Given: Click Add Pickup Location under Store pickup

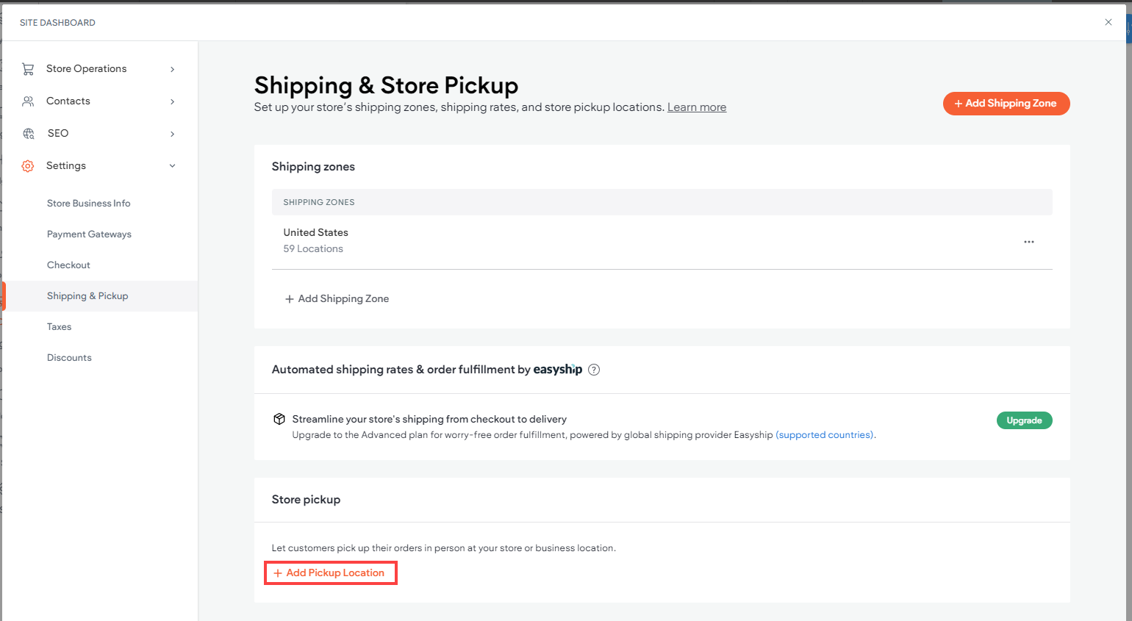Looking at the screenshot, I should (x=330, y=572).
